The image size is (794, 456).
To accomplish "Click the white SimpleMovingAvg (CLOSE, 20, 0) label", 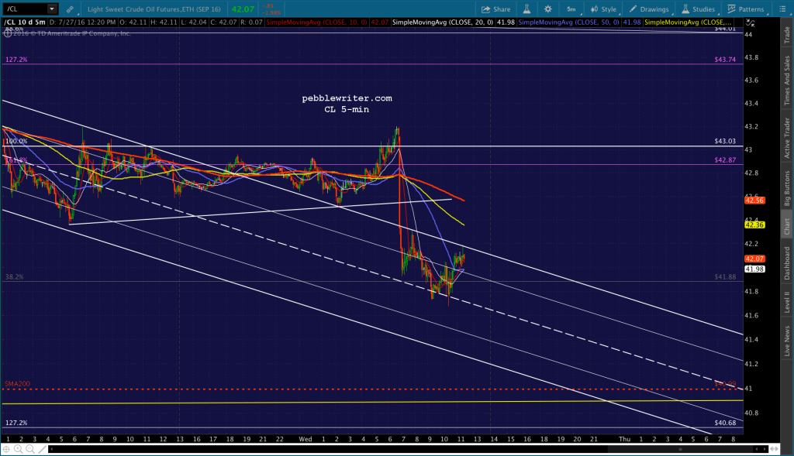I will (443, 22).
